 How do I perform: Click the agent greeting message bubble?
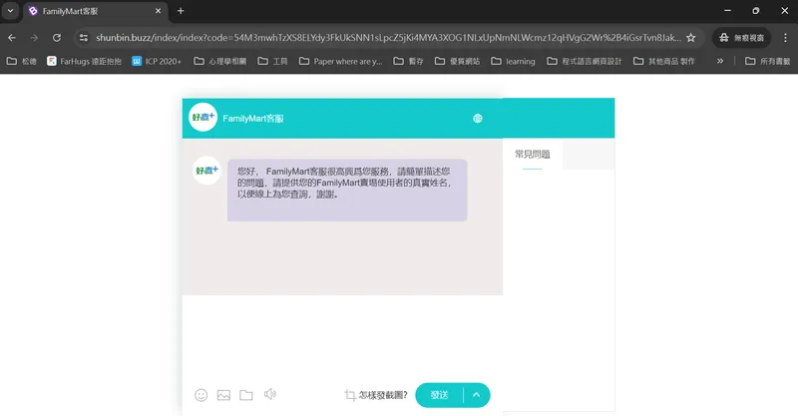click(347, 190)
